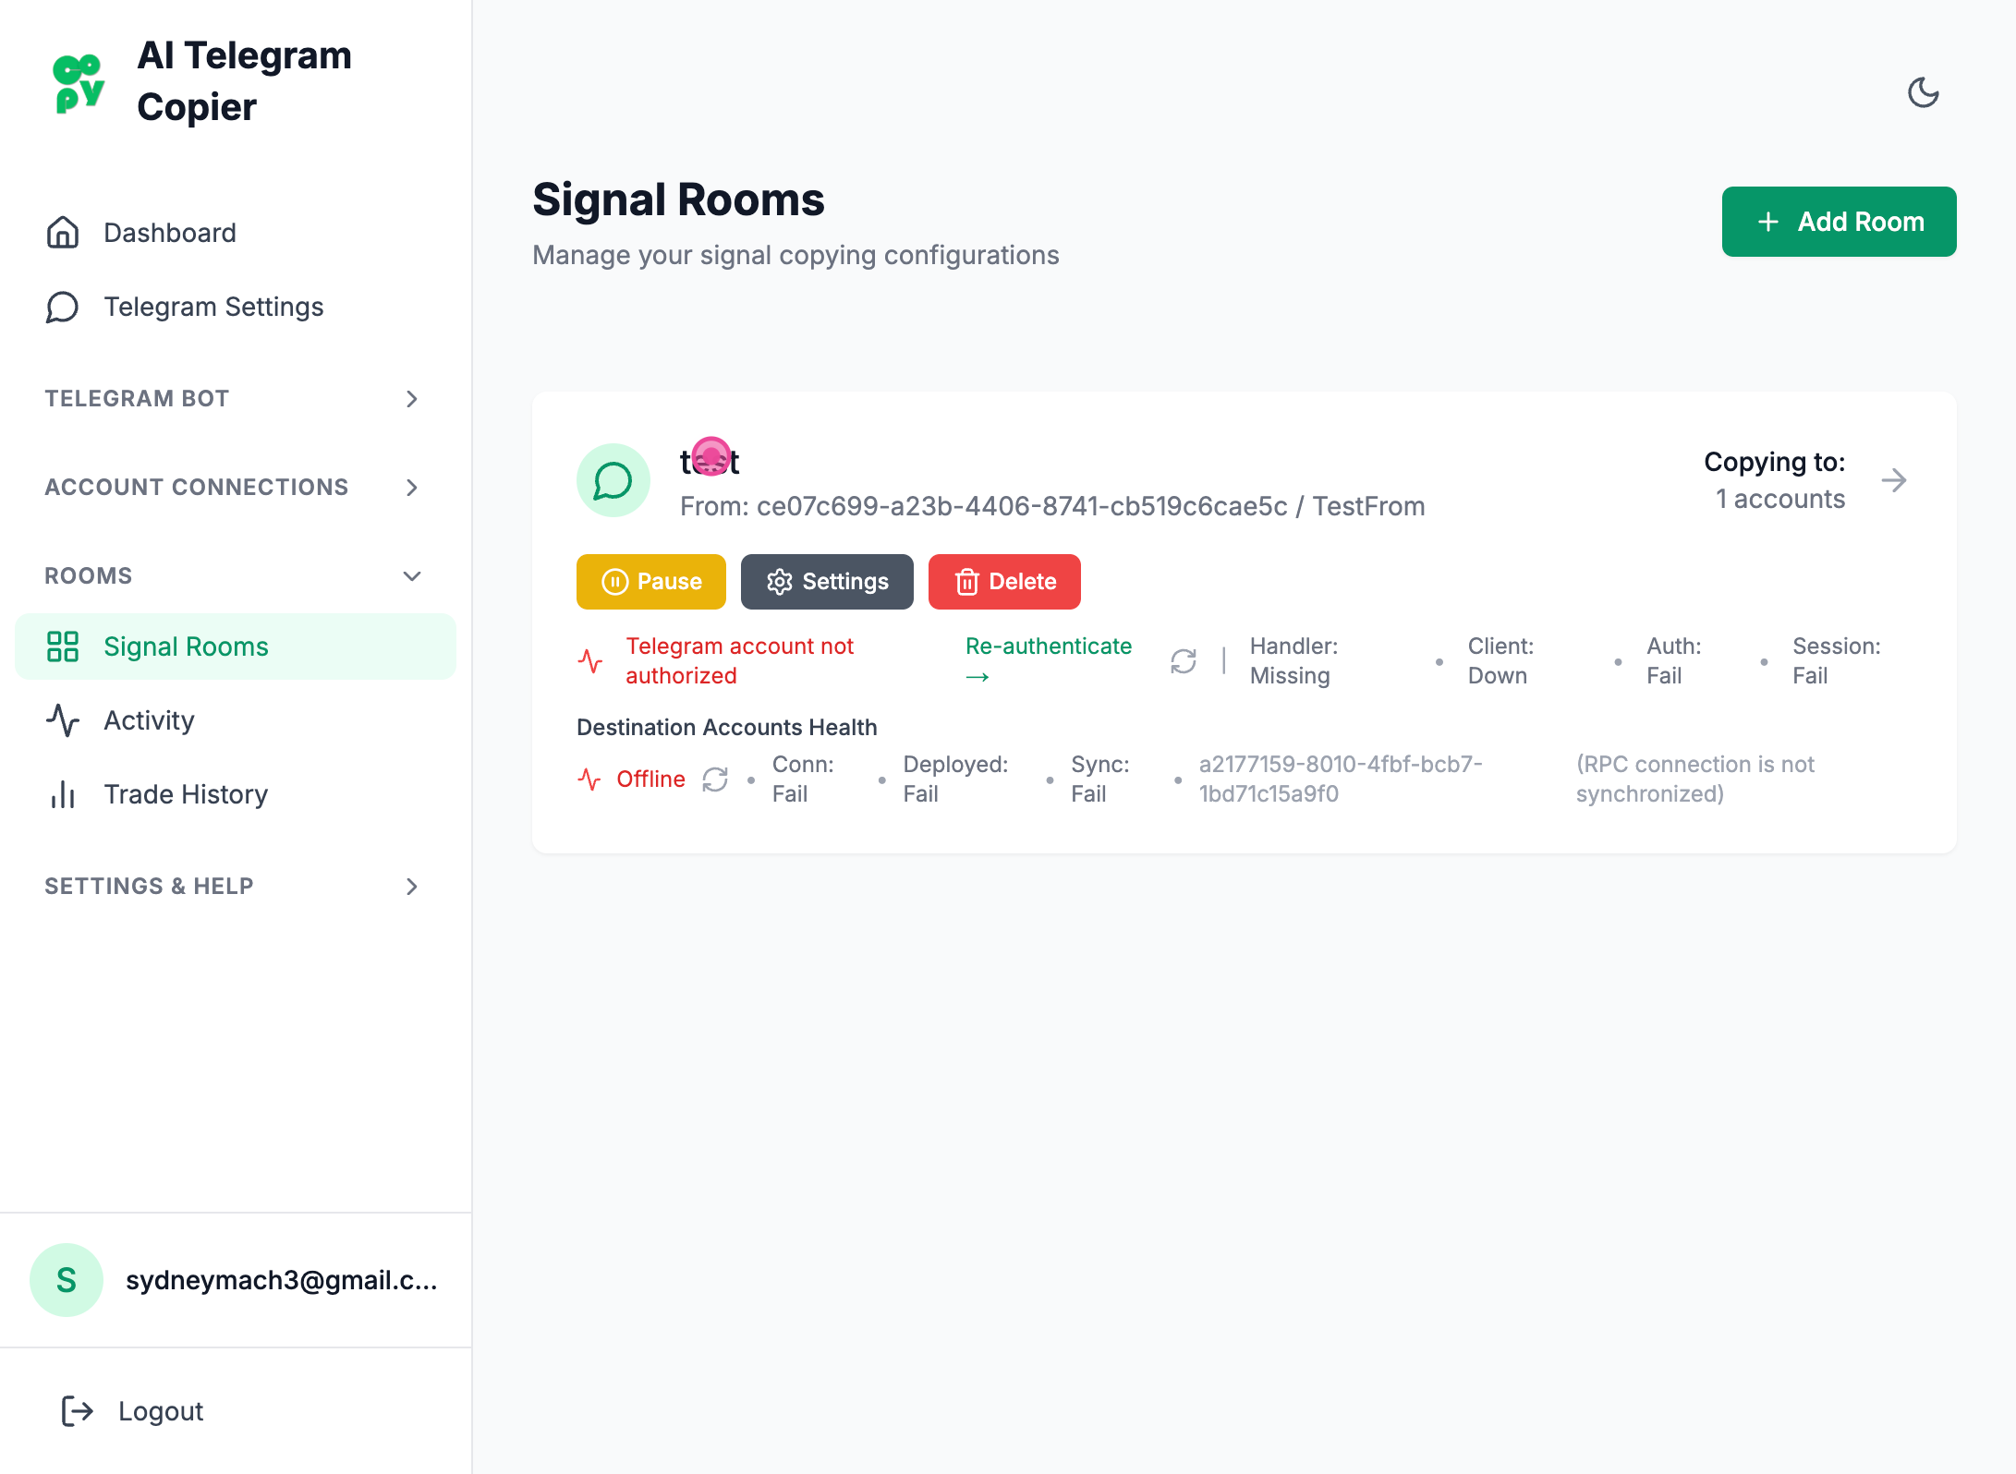Image resolution: width=2016 pixels, height=1474 pixels.
Task: Click the green chat room avatar icon
Action: click(613, 480)
